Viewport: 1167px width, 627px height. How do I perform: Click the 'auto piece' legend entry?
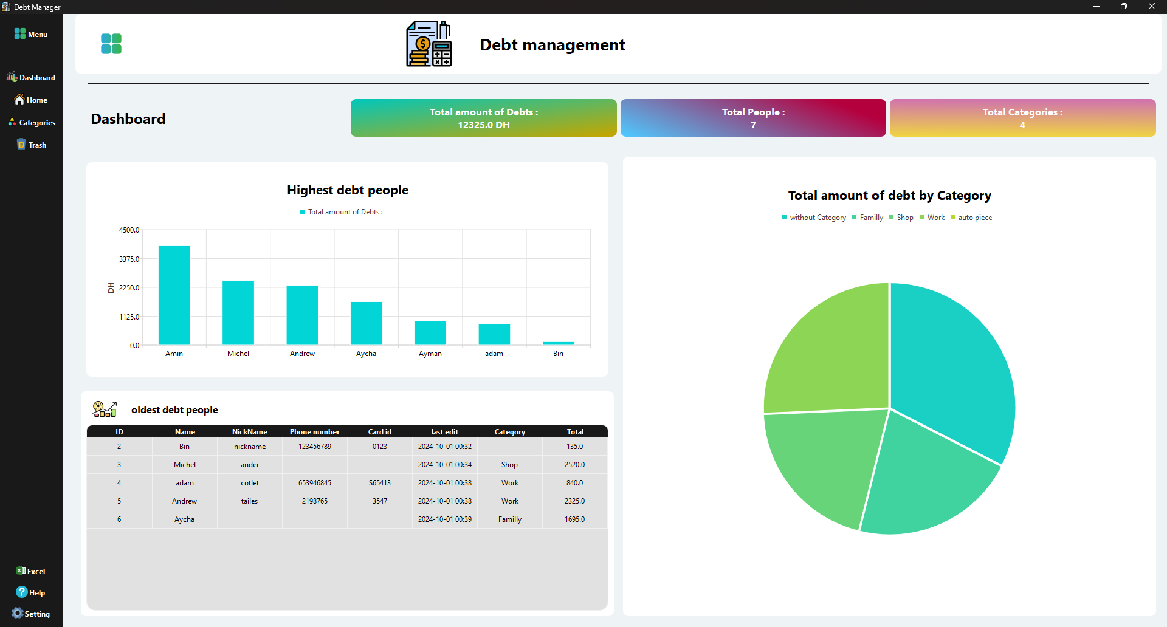(x=971, y=218)
